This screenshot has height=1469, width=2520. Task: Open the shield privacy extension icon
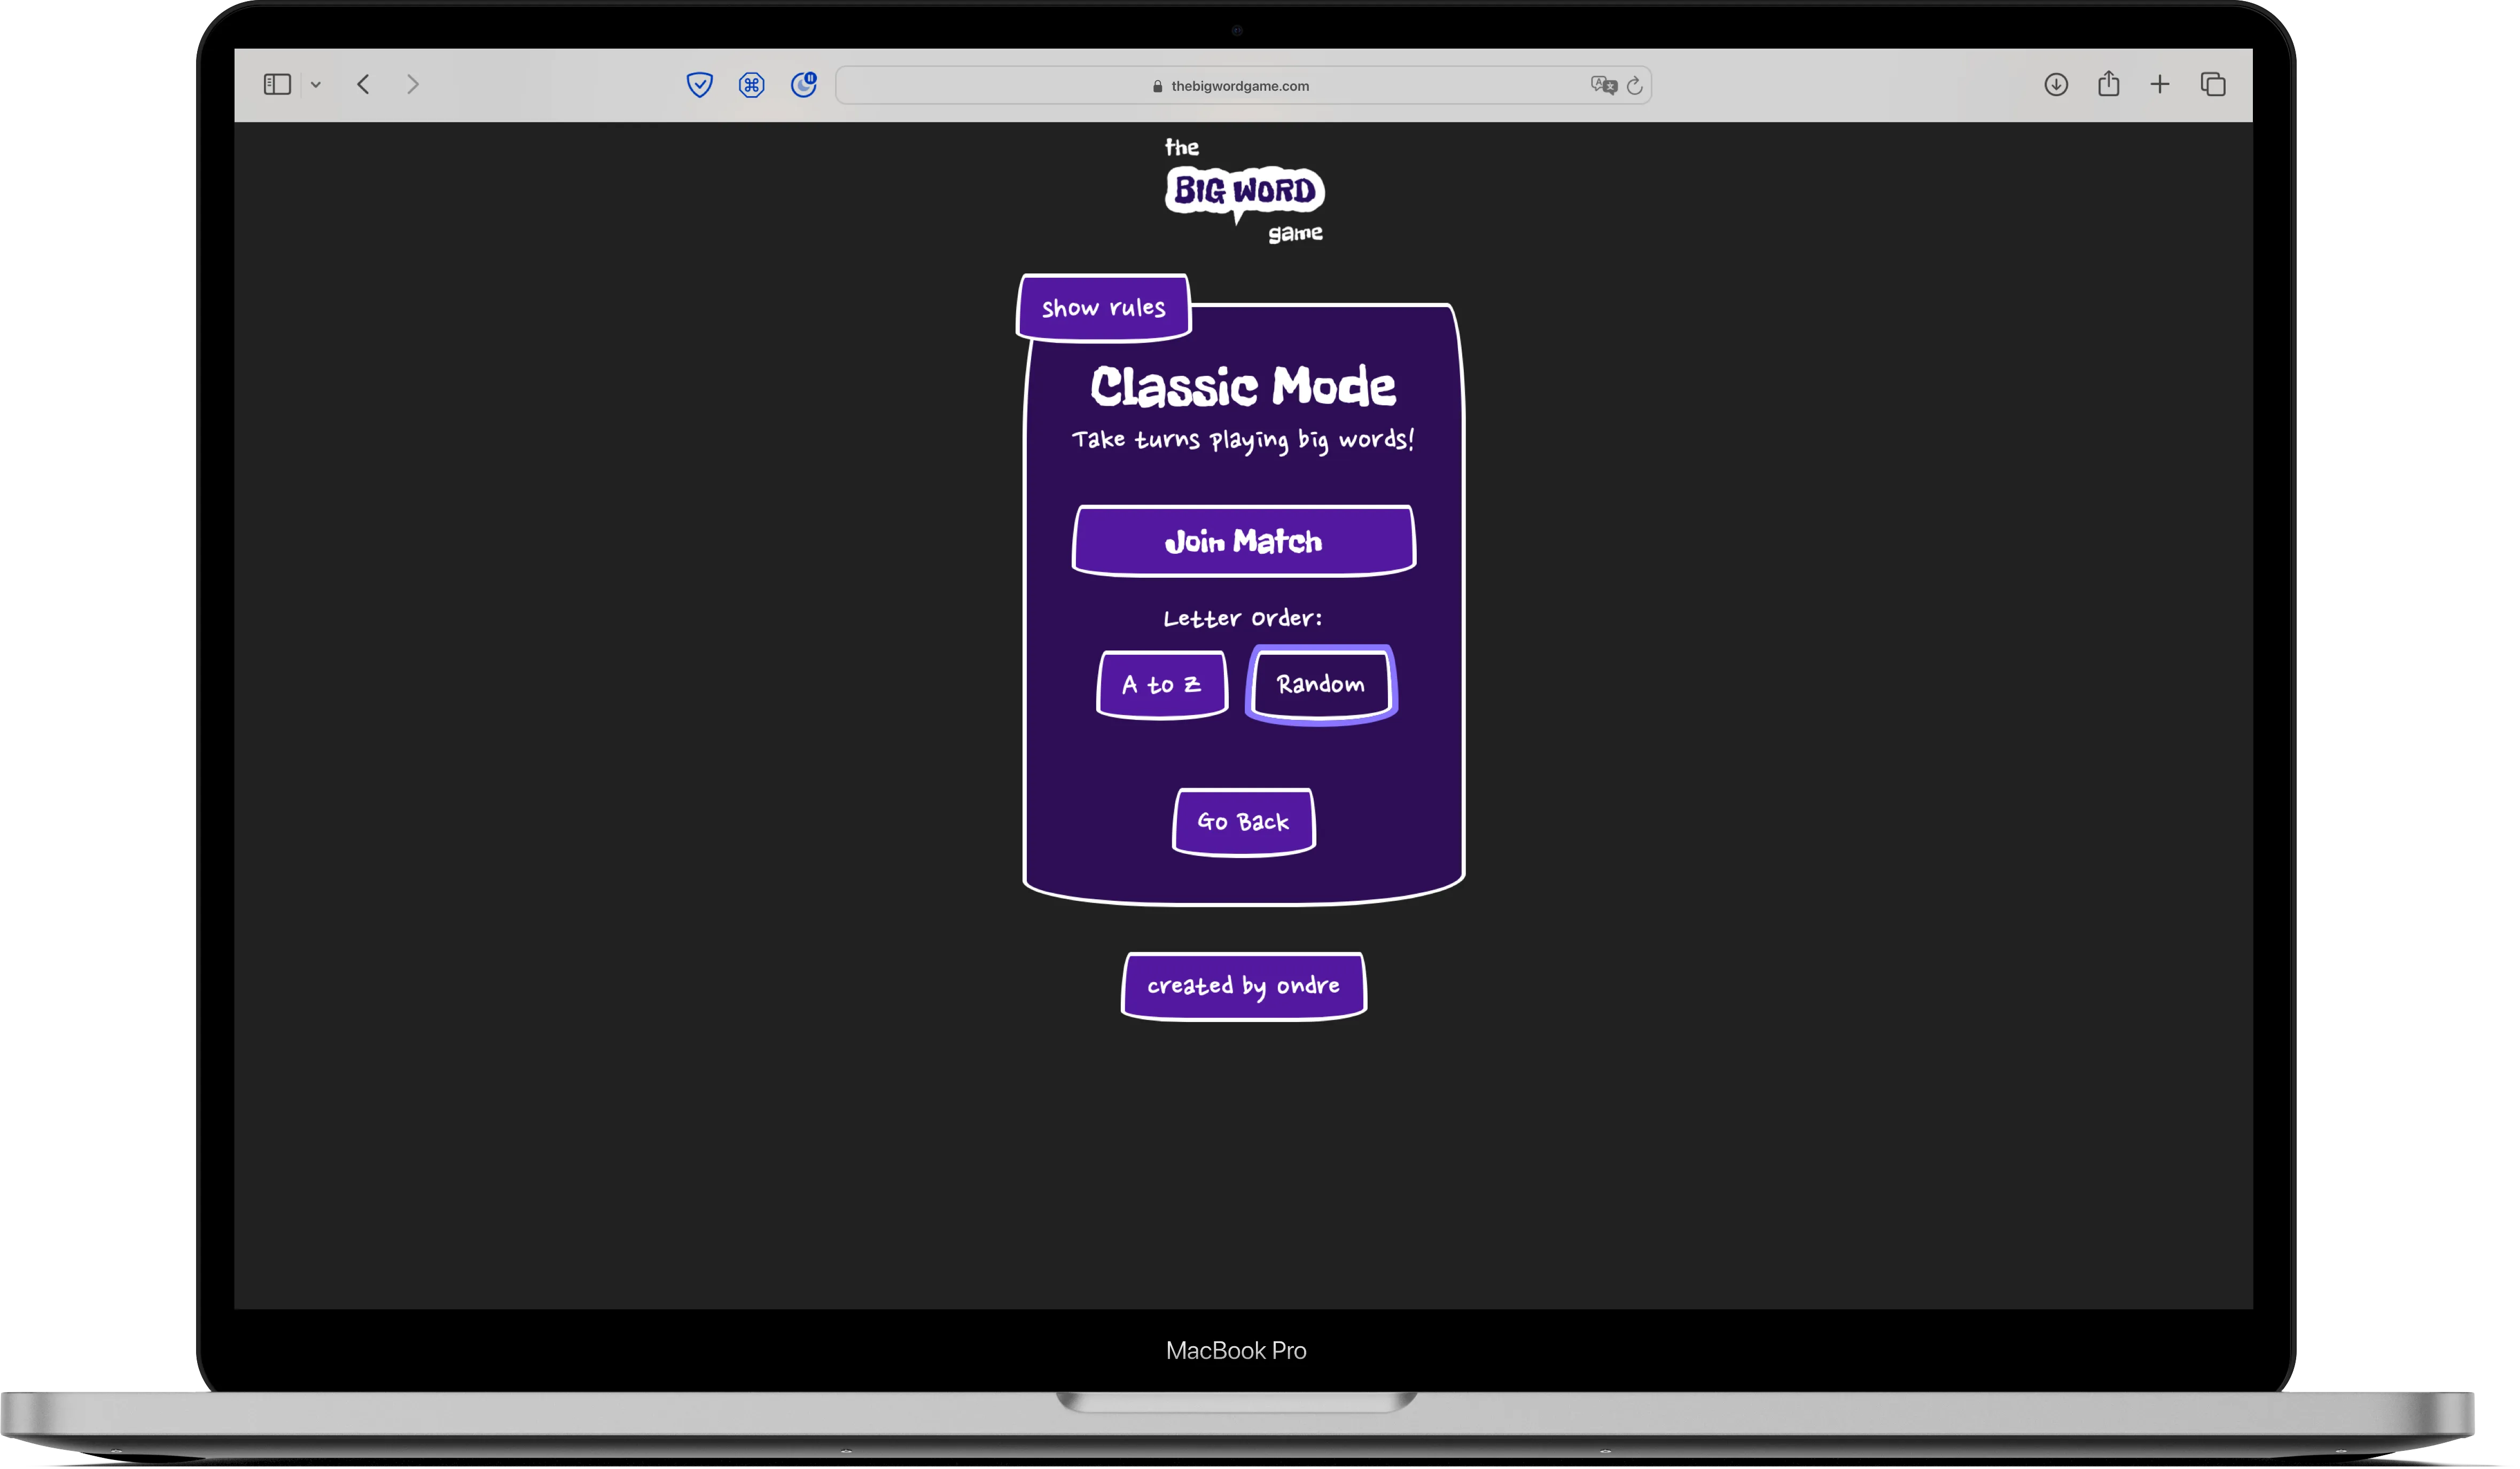coord(700,85)
